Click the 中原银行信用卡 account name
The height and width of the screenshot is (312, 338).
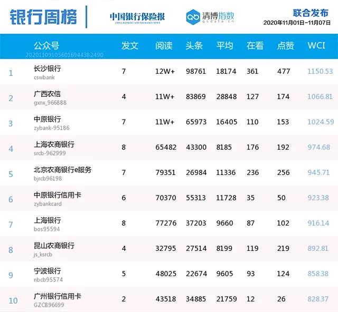(x=58, y=195)
